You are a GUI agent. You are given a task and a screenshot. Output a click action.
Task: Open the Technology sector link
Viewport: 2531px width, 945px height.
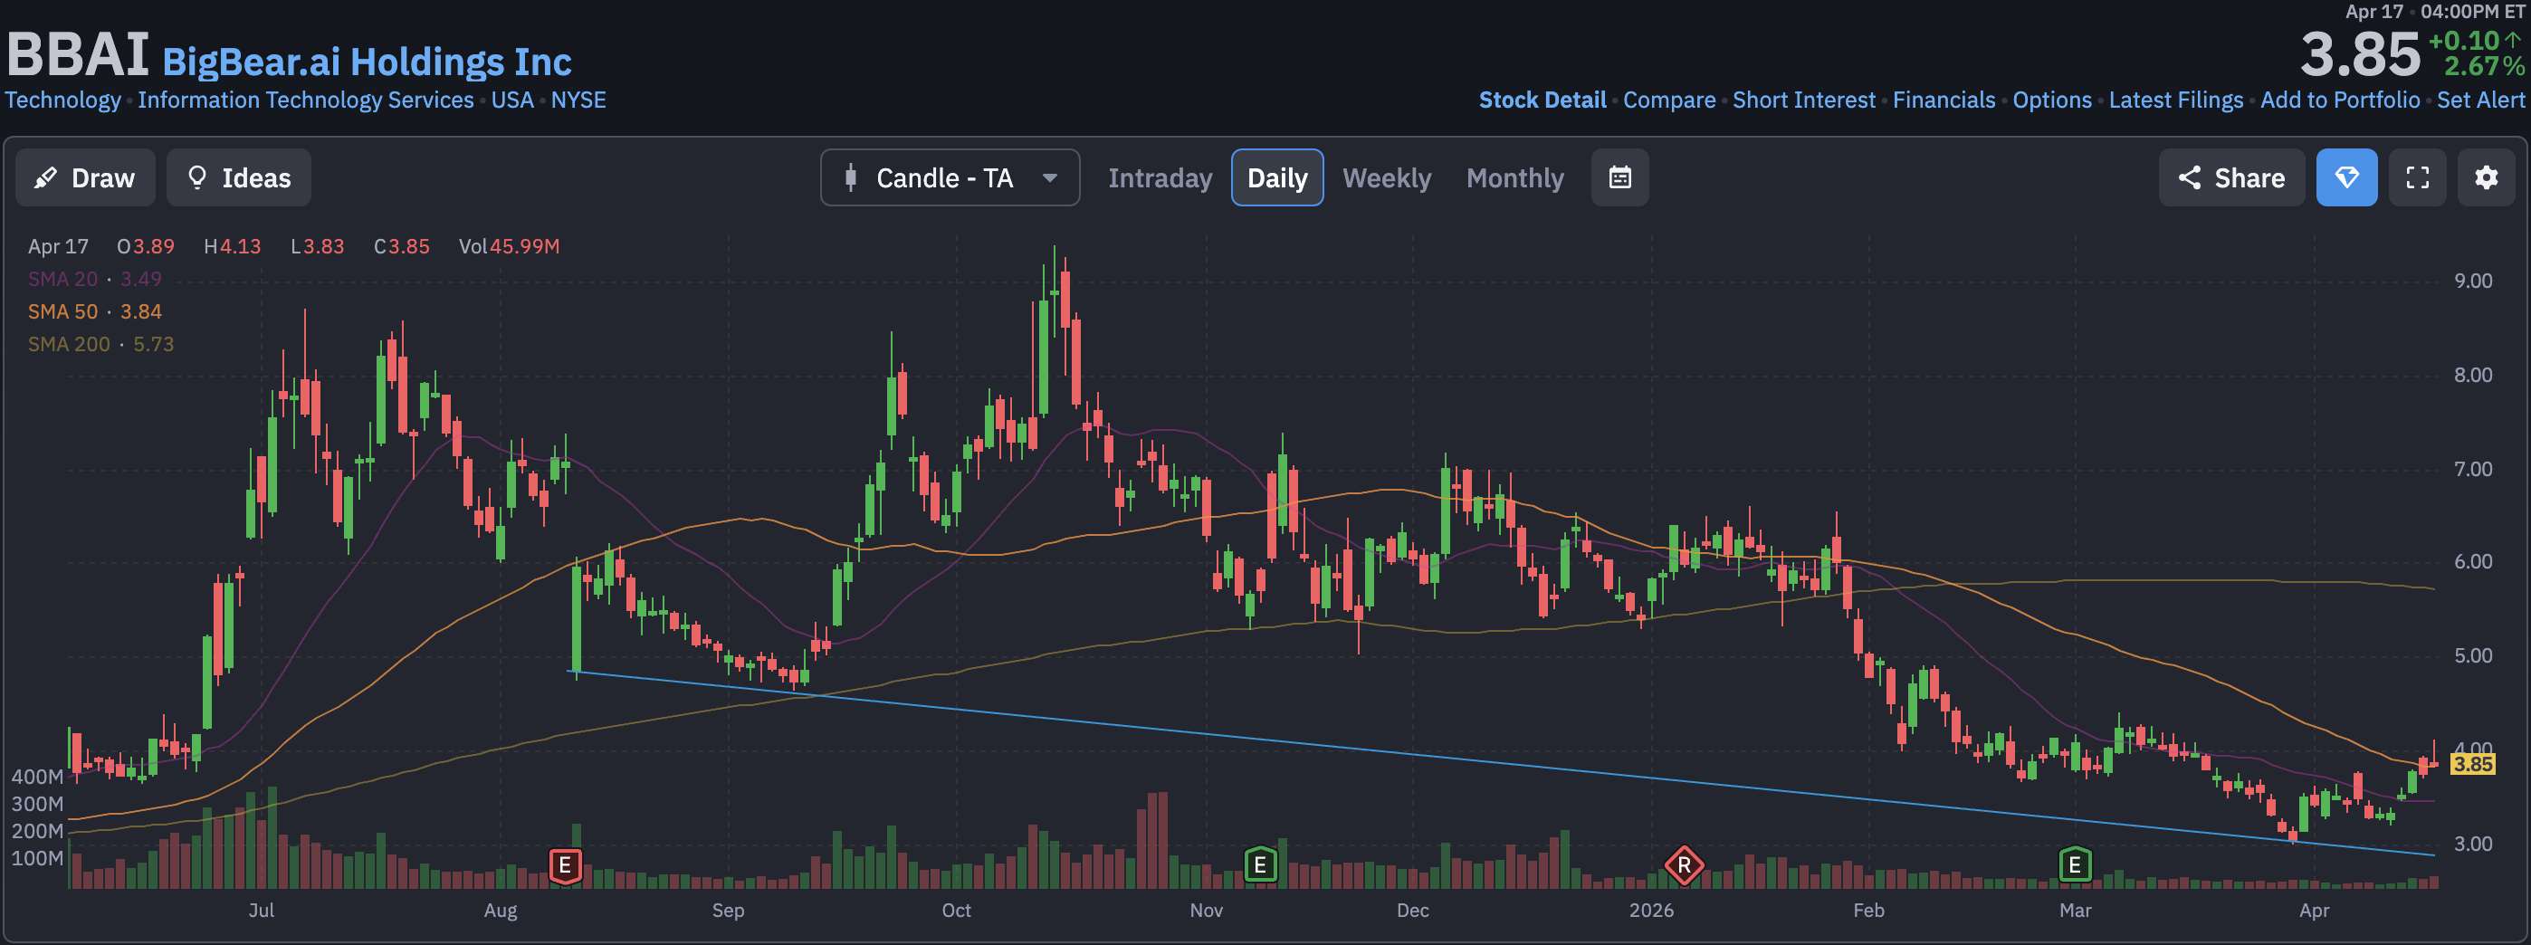pyautogui.click(x=62, y=100)
